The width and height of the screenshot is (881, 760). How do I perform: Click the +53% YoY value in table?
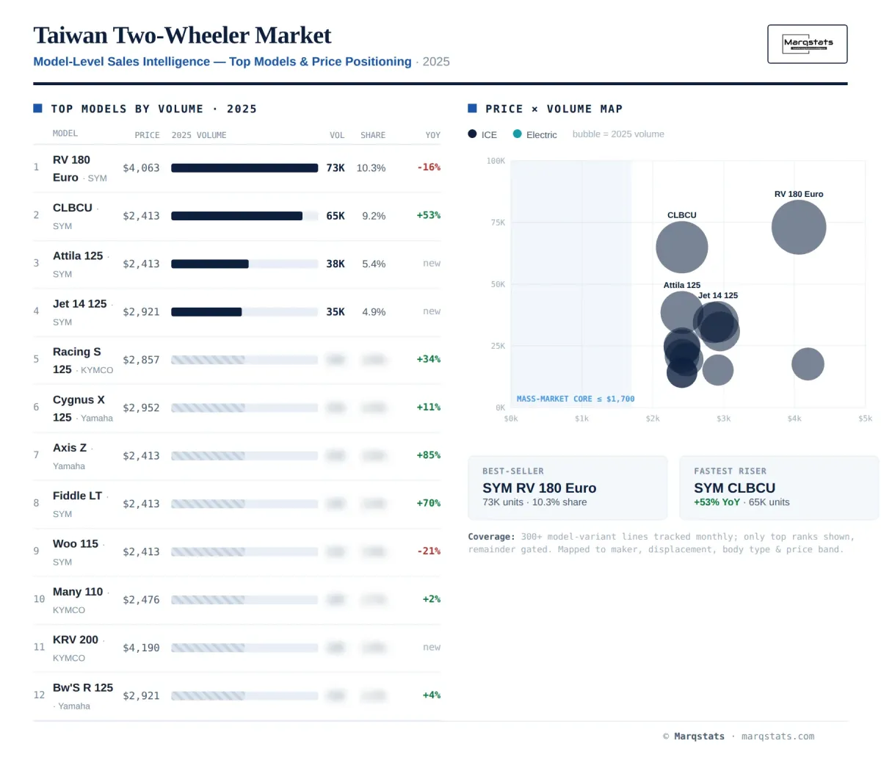pyautogui.click(x=429, y=215)
